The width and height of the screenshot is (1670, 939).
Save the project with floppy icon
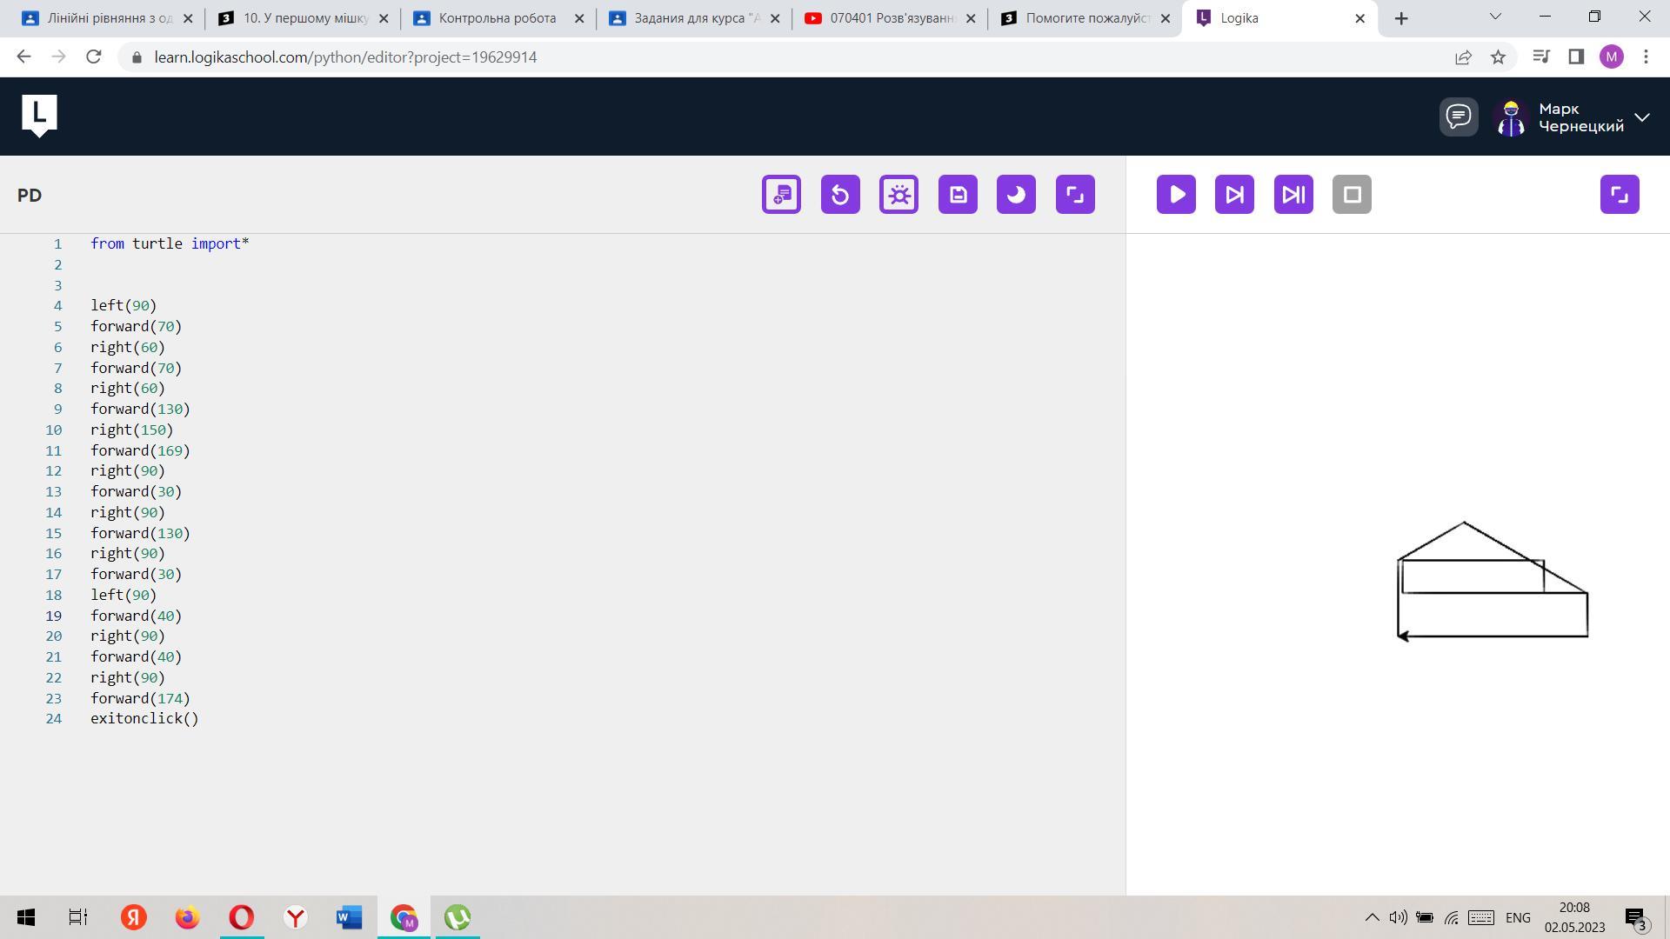[958, 195]
